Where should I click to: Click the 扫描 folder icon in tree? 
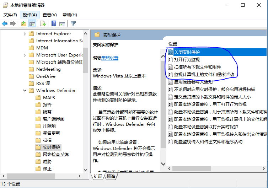click(x=38, y=140)
